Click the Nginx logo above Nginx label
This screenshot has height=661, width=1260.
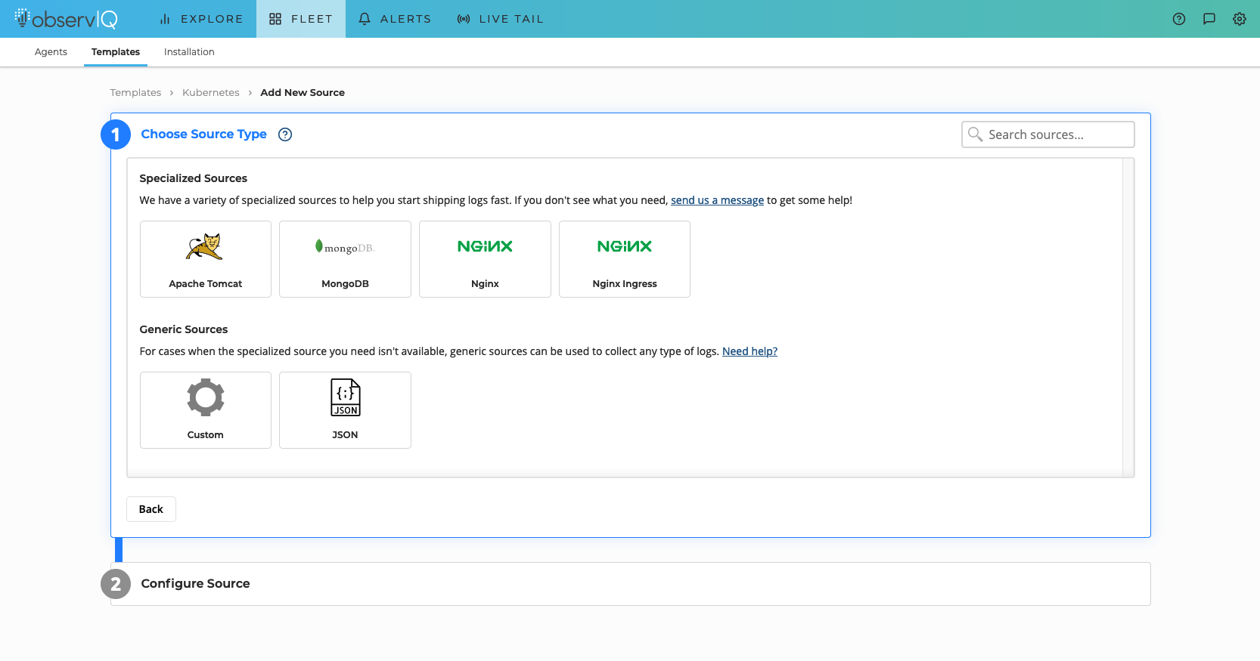[x=485, y=246]
